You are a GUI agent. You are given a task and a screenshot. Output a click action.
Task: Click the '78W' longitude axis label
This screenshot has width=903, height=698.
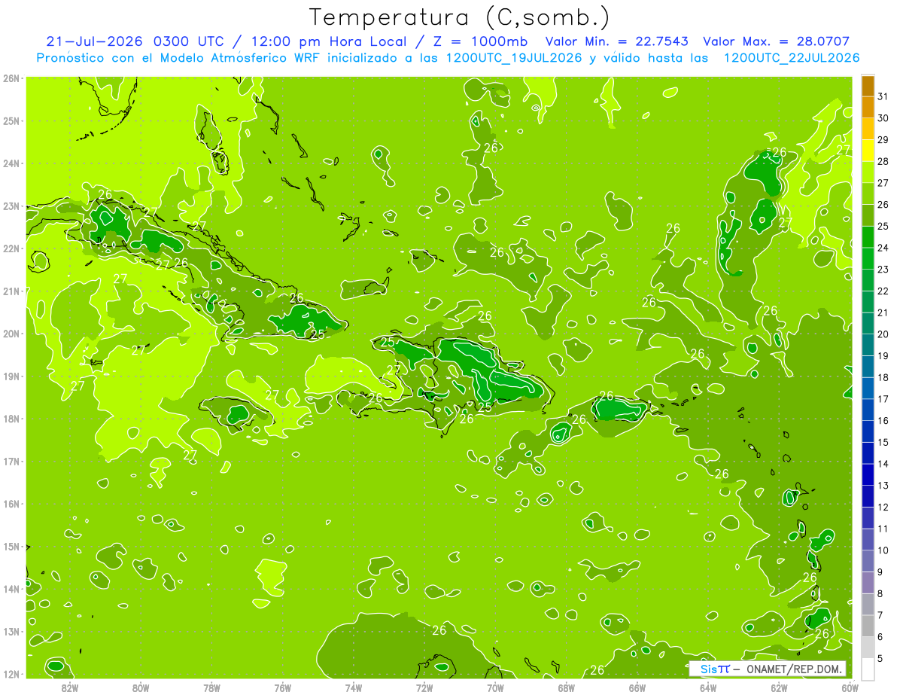coord(211,687)
